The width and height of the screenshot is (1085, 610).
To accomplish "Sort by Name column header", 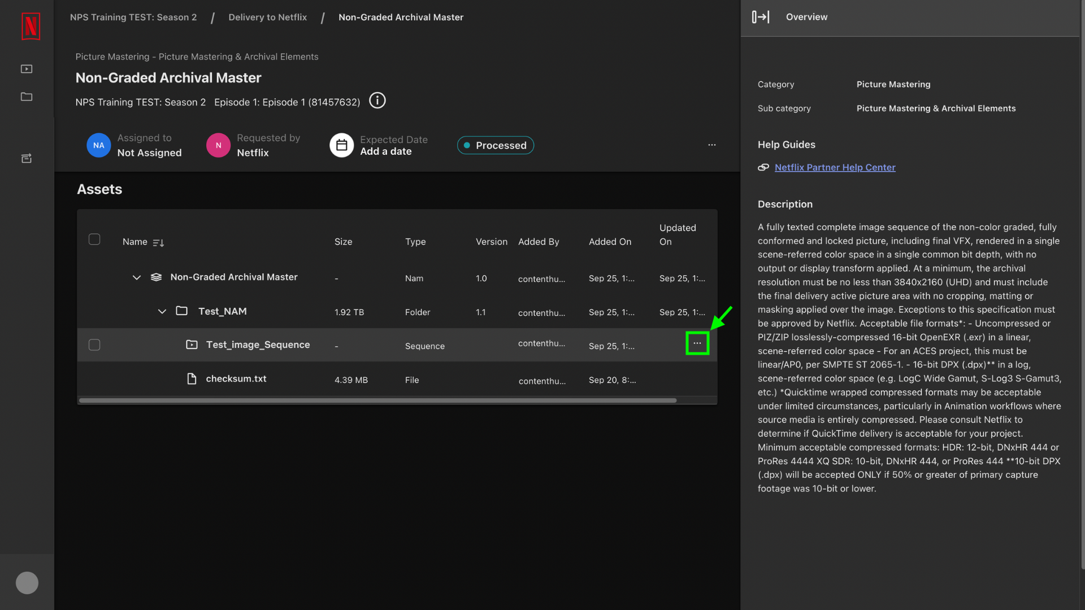I will click(x=135, y=242).
